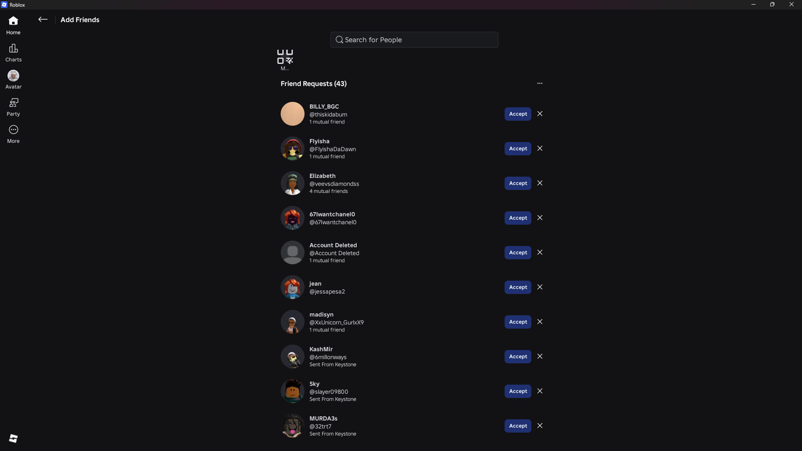Open KashMir's profile avatar thumbnail
The width and height of the screenshot is (802, 451).
292,356
